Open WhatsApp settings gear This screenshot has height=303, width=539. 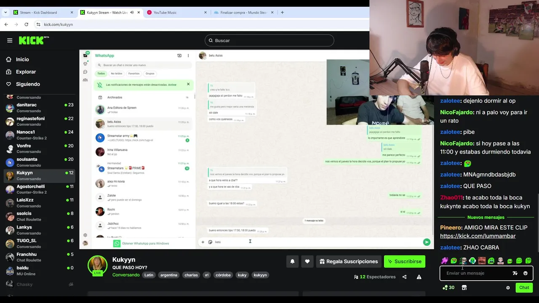[85, 235]
